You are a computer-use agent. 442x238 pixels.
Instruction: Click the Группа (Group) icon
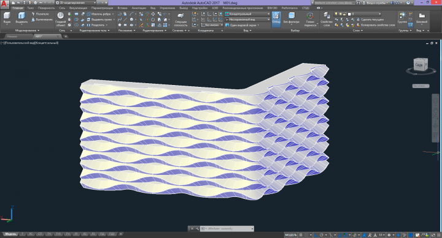(x=402, y=17)
